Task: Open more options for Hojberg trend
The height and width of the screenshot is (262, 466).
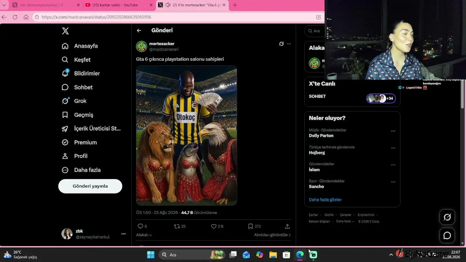Action: click(393, 148)
